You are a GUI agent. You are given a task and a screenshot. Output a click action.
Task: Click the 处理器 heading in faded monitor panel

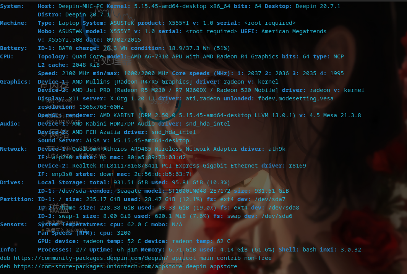[x=116, y=61]
